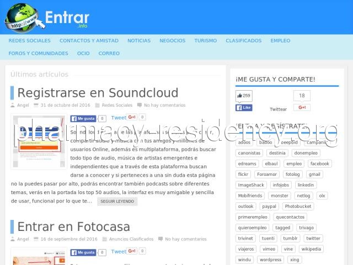Click the sidebar Facebook Like button
The height and width of the screenshot is (265, 353).
pos(244,108)
